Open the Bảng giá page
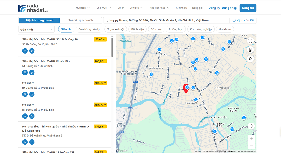The image size is (281, 157). click(197, 8)
